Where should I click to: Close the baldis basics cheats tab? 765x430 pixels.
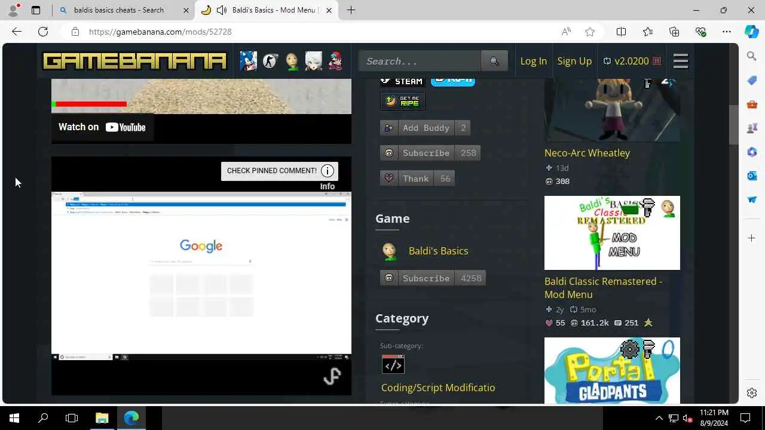pos(186,10)
